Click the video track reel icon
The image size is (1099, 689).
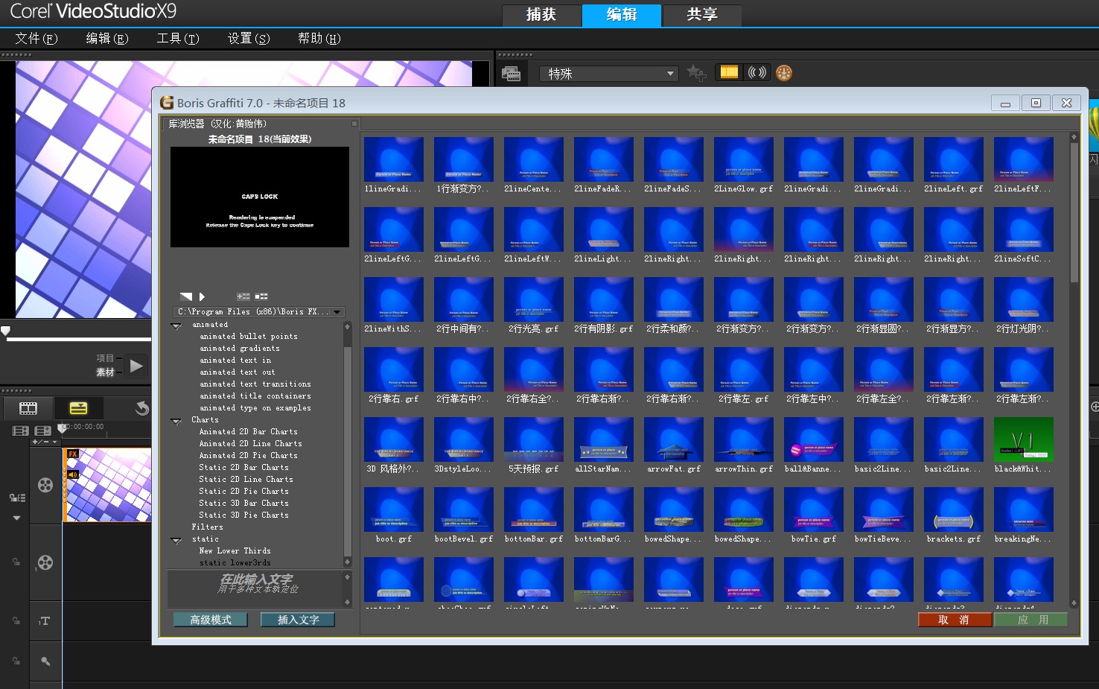[x=45, y=486]
